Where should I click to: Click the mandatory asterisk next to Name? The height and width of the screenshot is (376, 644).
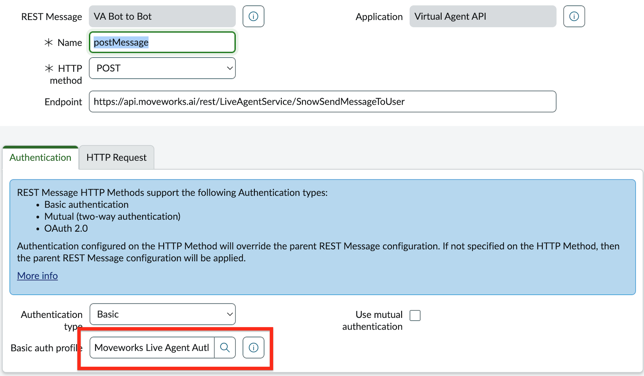pyautogui.click(x=48, y=43)
